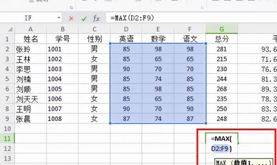Click student number 1001

(62, 49)
